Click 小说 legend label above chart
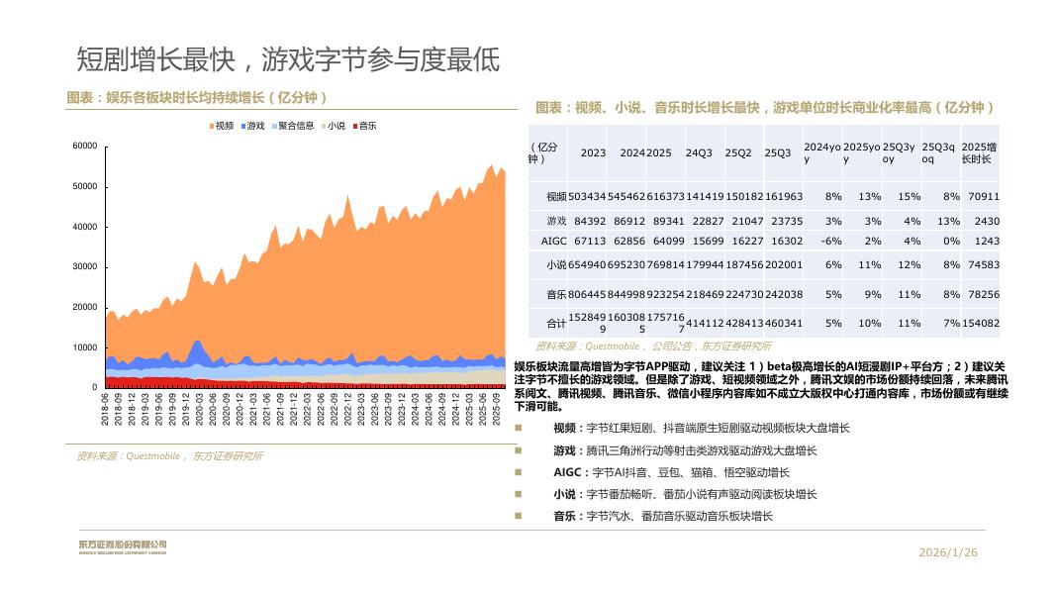1056x594 pixels. (x=336, y=126)
